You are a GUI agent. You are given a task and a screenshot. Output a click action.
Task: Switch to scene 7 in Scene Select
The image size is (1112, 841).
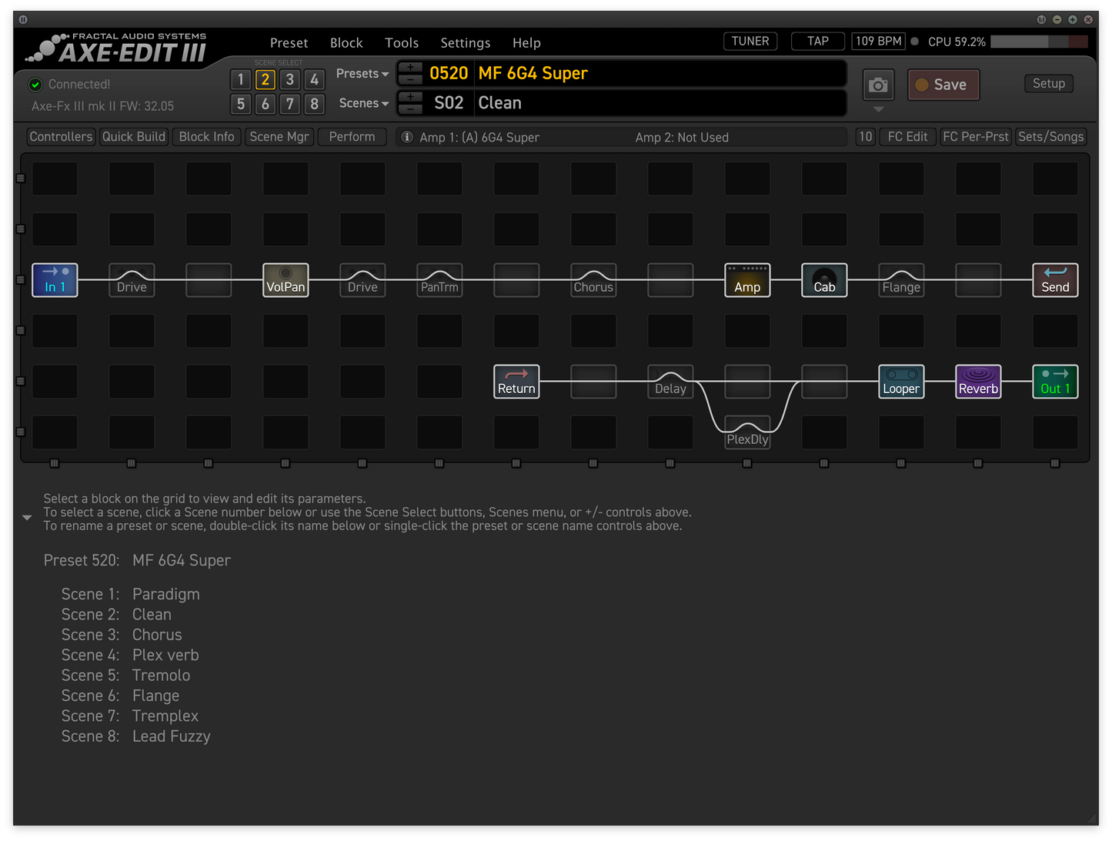290,104
